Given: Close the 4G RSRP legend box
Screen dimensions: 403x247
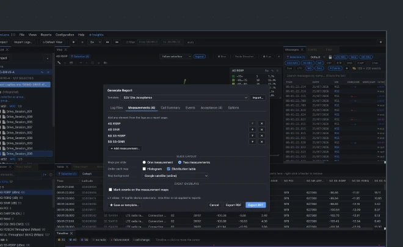Looking at the screenshot, I should 278,71.
